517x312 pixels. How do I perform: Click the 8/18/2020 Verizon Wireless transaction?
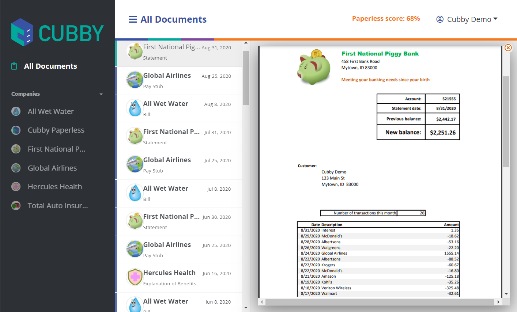click(x=378, y=288)
